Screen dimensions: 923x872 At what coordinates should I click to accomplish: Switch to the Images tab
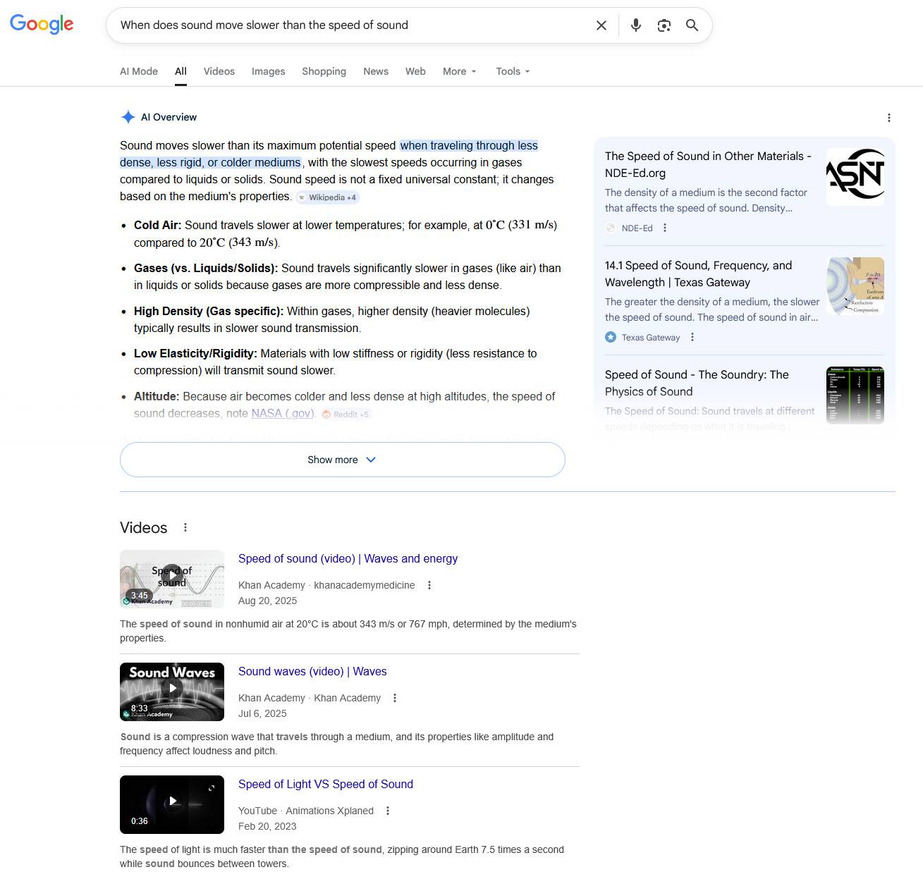[269, 71]
